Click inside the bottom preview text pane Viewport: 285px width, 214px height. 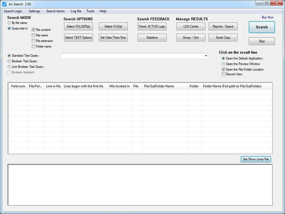coord(140,185)
